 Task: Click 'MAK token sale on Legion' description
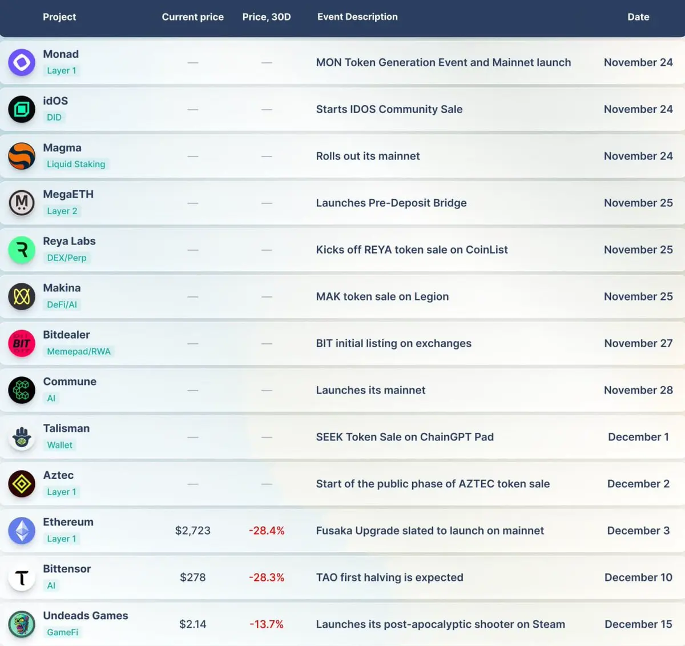coord(382,296)
